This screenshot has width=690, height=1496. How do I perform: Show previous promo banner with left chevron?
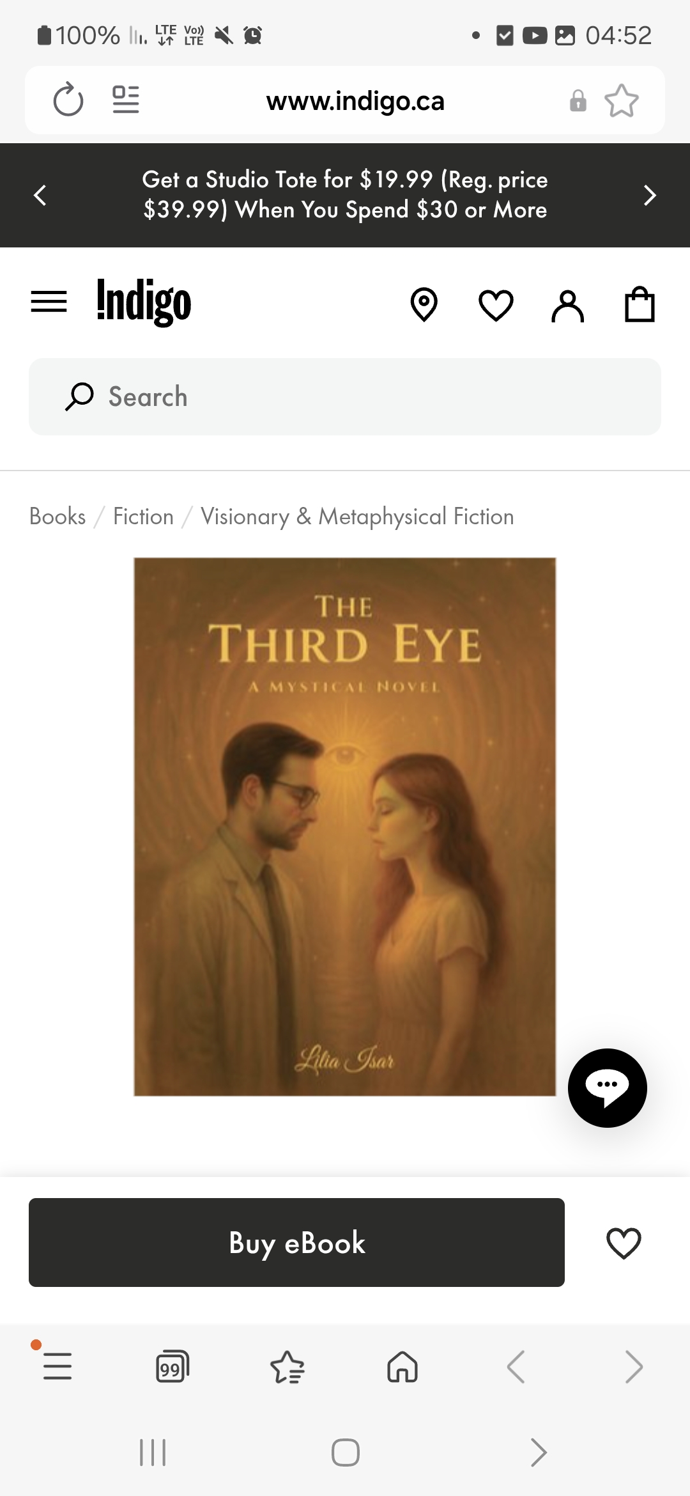pyautogui.click(x=40, y=195)
